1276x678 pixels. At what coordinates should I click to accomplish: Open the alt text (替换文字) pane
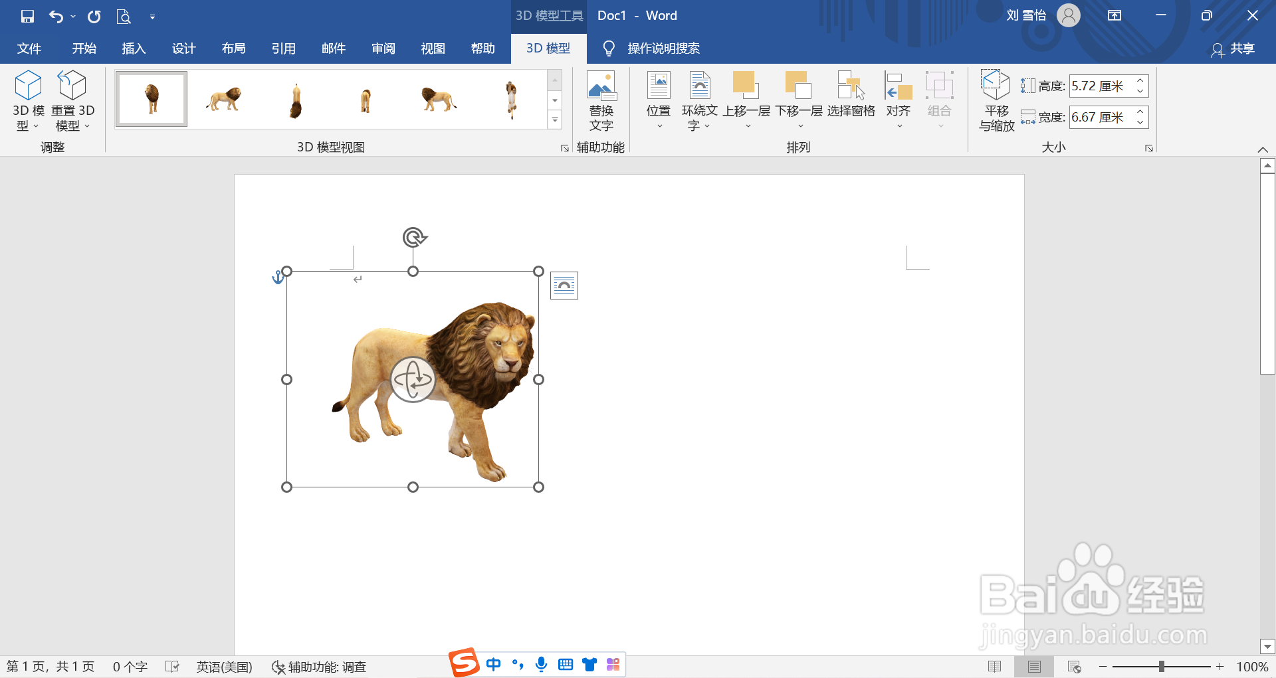tap(601, 100)
